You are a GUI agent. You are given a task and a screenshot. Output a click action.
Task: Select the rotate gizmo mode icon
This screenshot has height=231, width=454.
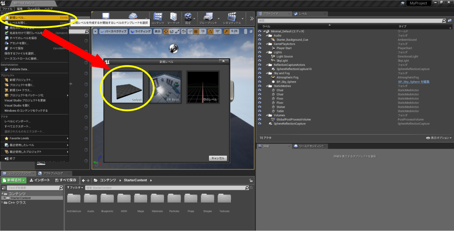click(x=172, y=31)
